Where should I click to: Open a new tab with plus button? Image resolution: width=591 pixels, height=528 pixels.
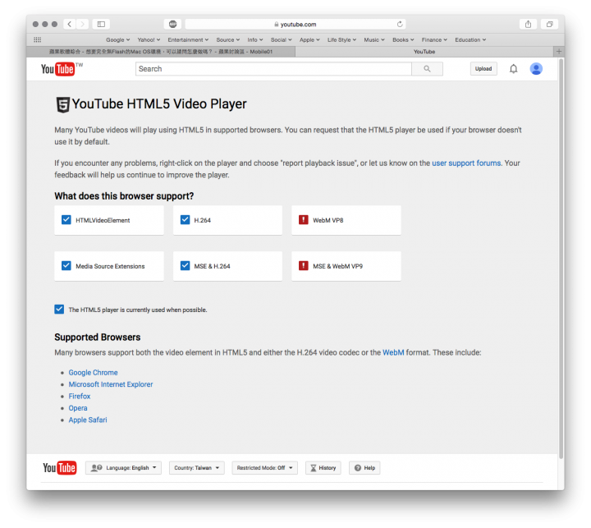[559, 51]
